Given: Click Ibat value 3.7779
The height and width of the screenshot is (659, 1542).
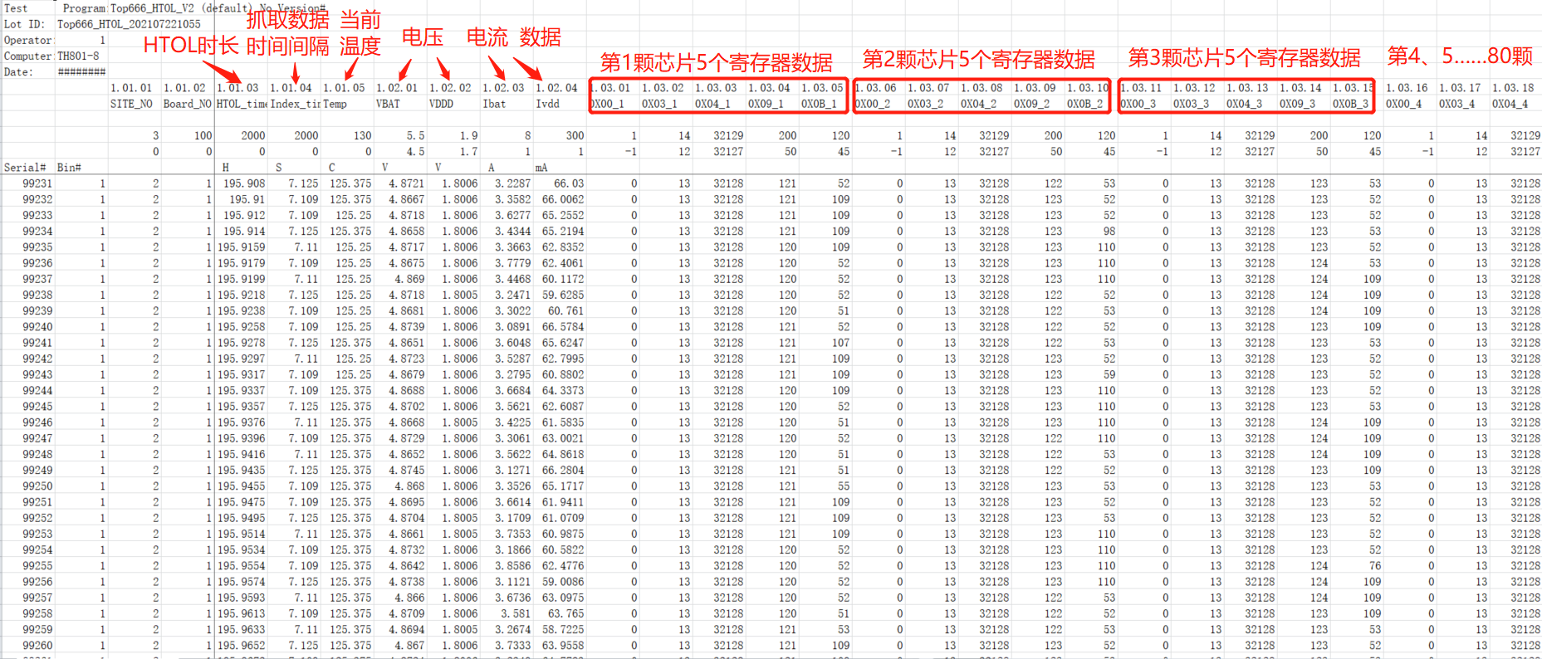Looking at the screenshot, I should coord(512,263).
